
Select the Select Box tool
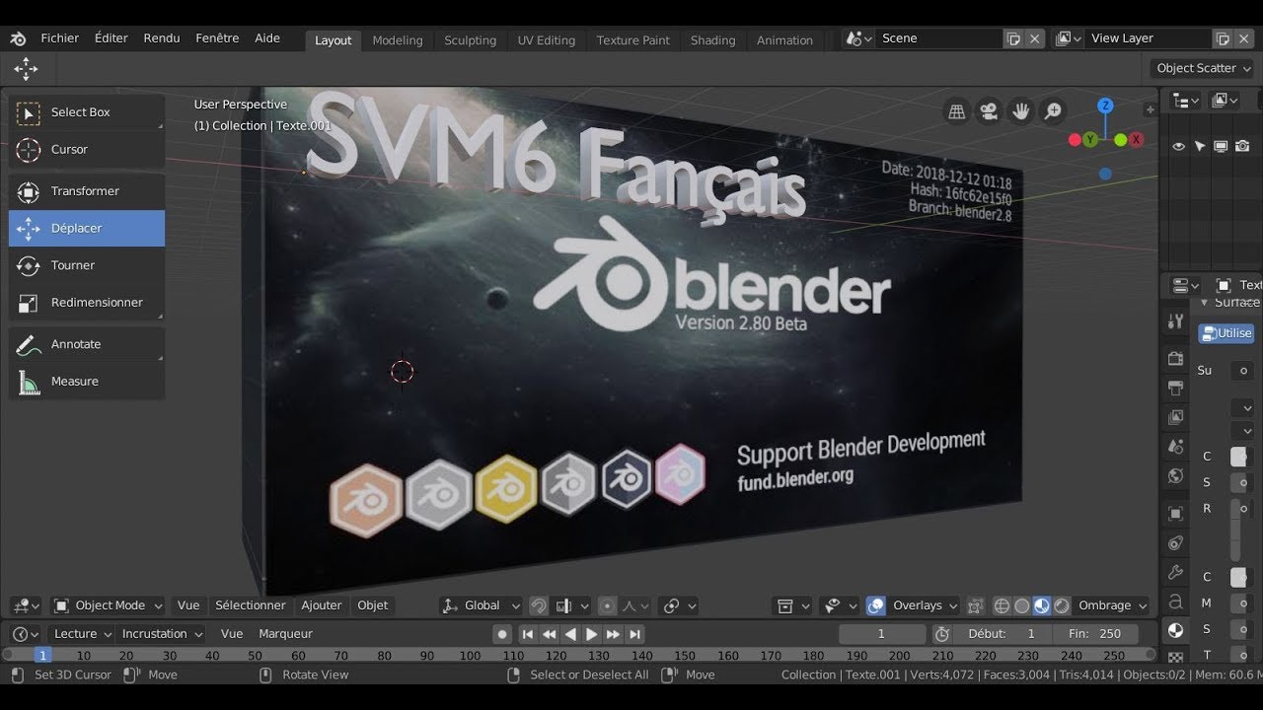[87, 112]
